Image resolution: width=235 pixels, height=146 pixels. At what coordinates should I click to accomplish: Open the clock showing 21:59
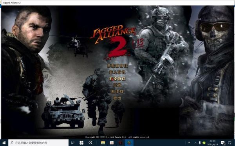(x=213, y=143)
